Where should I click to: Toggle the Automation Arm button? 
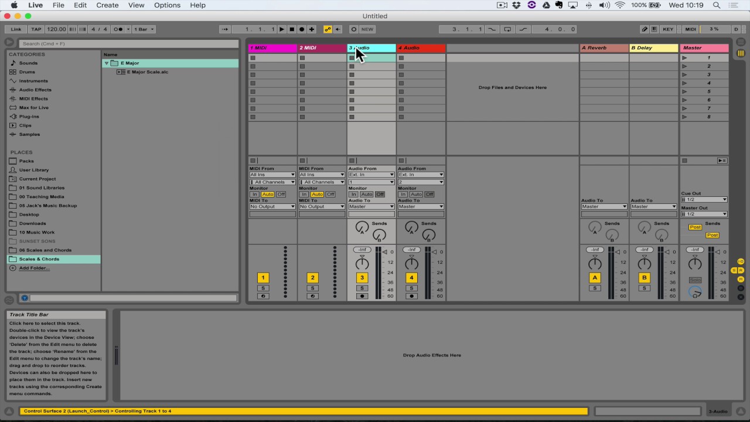328,29
